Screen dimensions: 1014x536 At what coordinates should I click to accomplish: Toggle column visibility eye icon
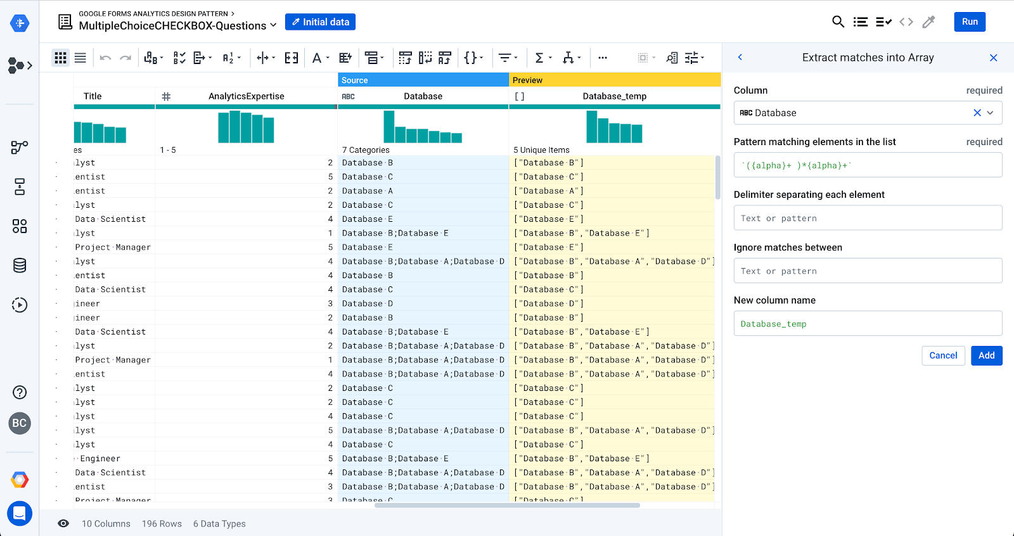coord(63,523)
